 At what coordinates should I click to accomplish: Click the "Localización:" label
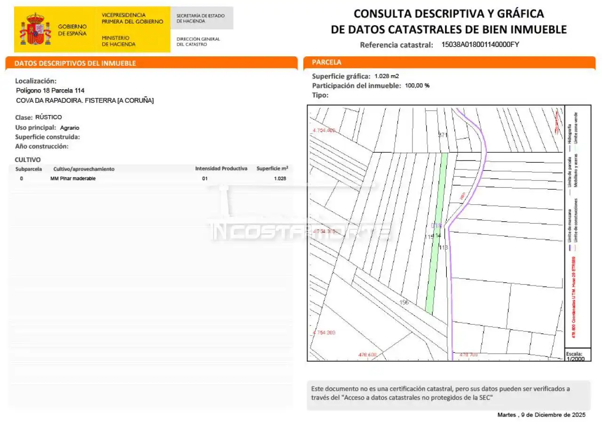[36, 81]
